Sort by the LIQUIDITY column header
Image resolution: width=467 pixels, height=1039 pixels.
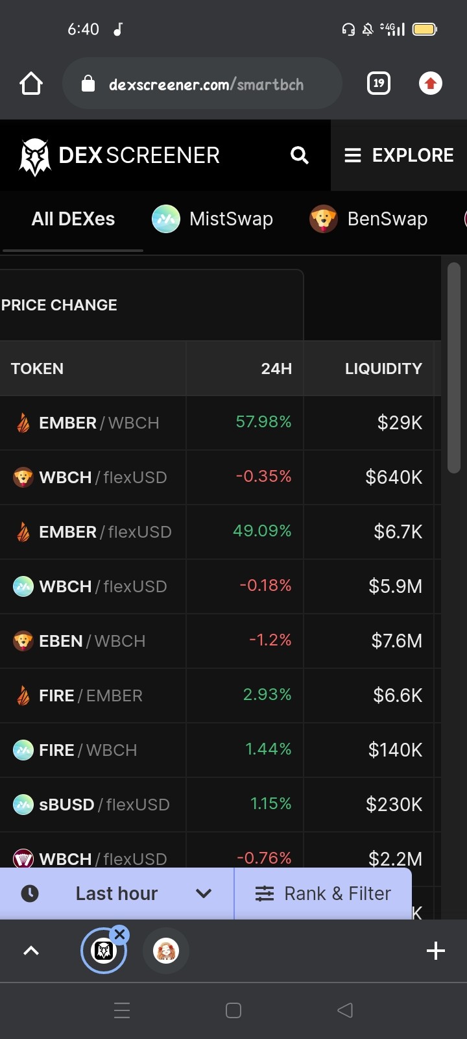pos(383,369)
